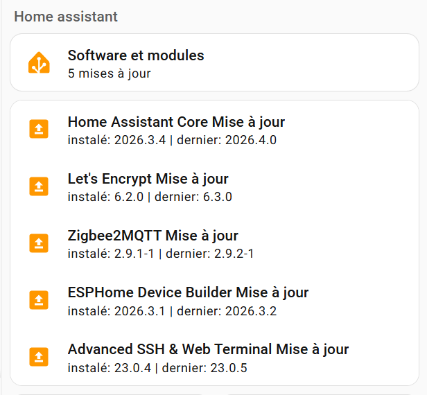Open ESPHome Device Builder Mise à jour

[188, 292]
